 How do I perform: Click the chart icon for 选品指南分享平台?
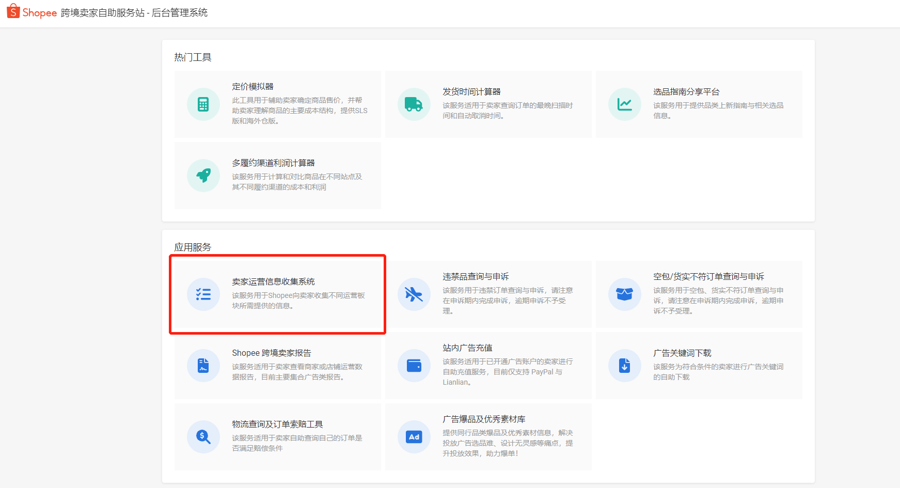pos(625,104)
